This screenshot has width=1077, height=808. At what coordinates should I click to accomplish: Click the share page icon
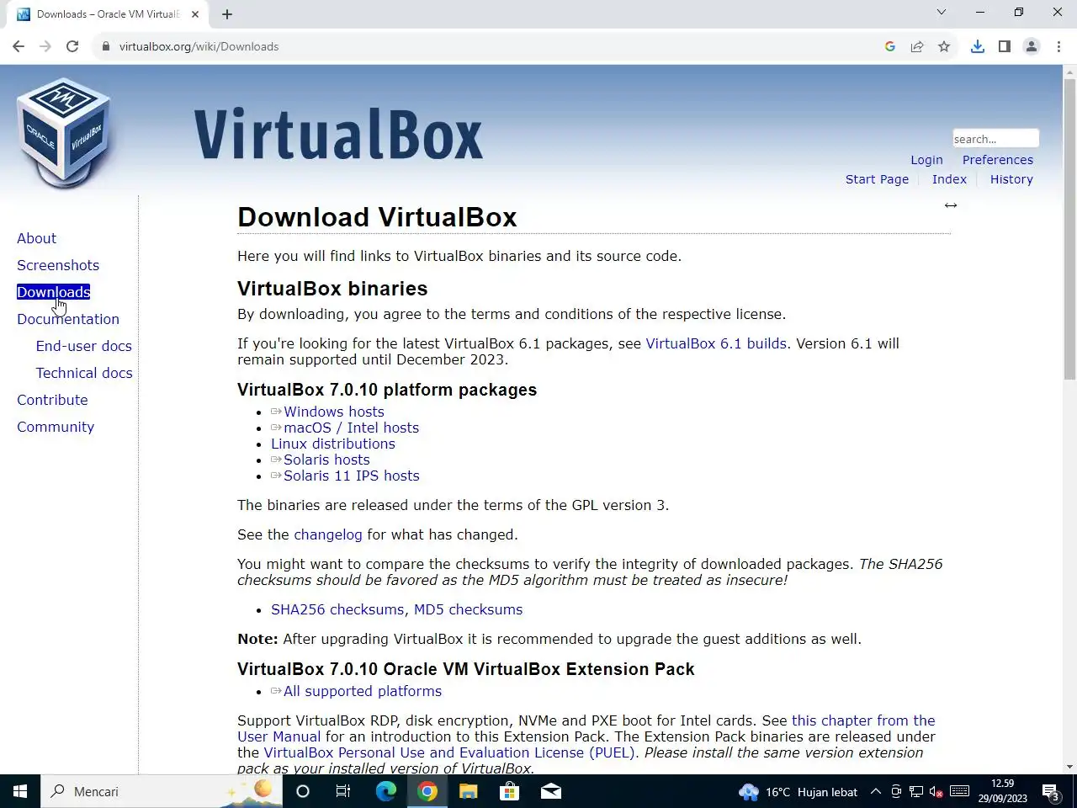tap(917, 46)
